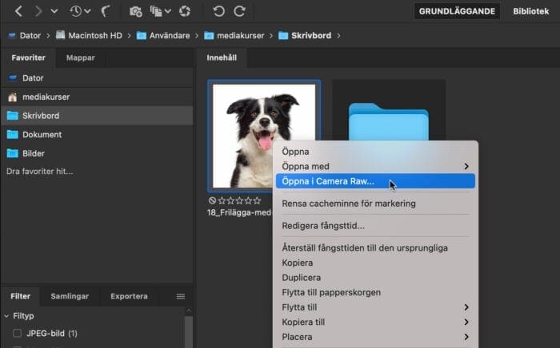
Task: Select the Exportera panel tab
Action: tap(129, 296)
